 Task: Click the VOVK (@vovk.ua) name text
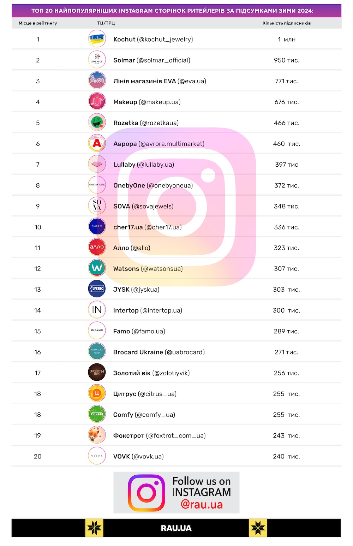[x=138, y=456]
